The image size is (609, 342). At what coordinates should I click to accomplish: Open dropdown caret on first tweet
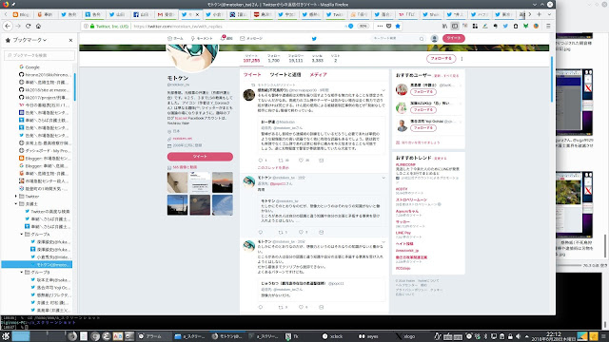[383, 90]
